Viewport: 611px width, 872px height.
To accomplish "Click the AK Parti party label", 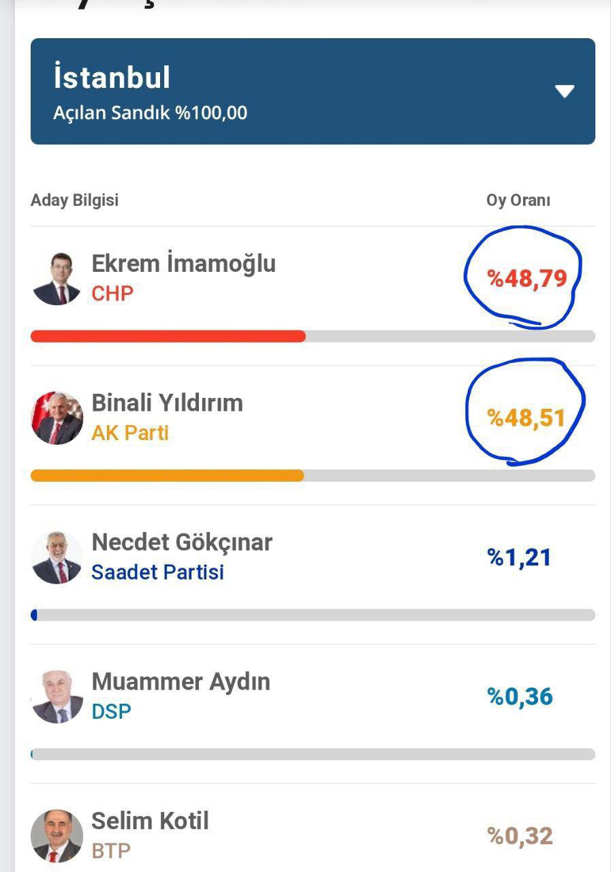I will [129, 433].
